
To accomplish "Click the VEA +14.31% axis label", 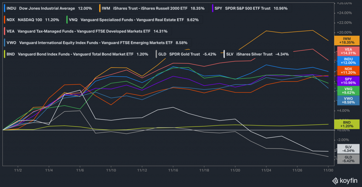I will [346, 51].
